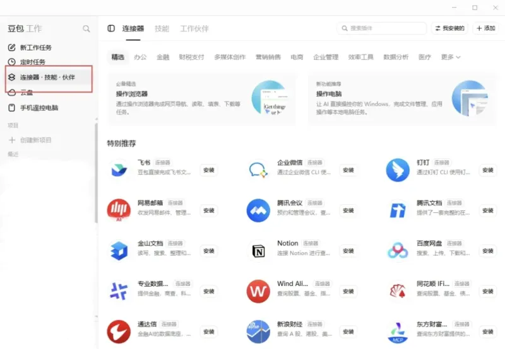Select the 企业管理 category filter
The image size is (505, 349).
click(x=326, y=57)
